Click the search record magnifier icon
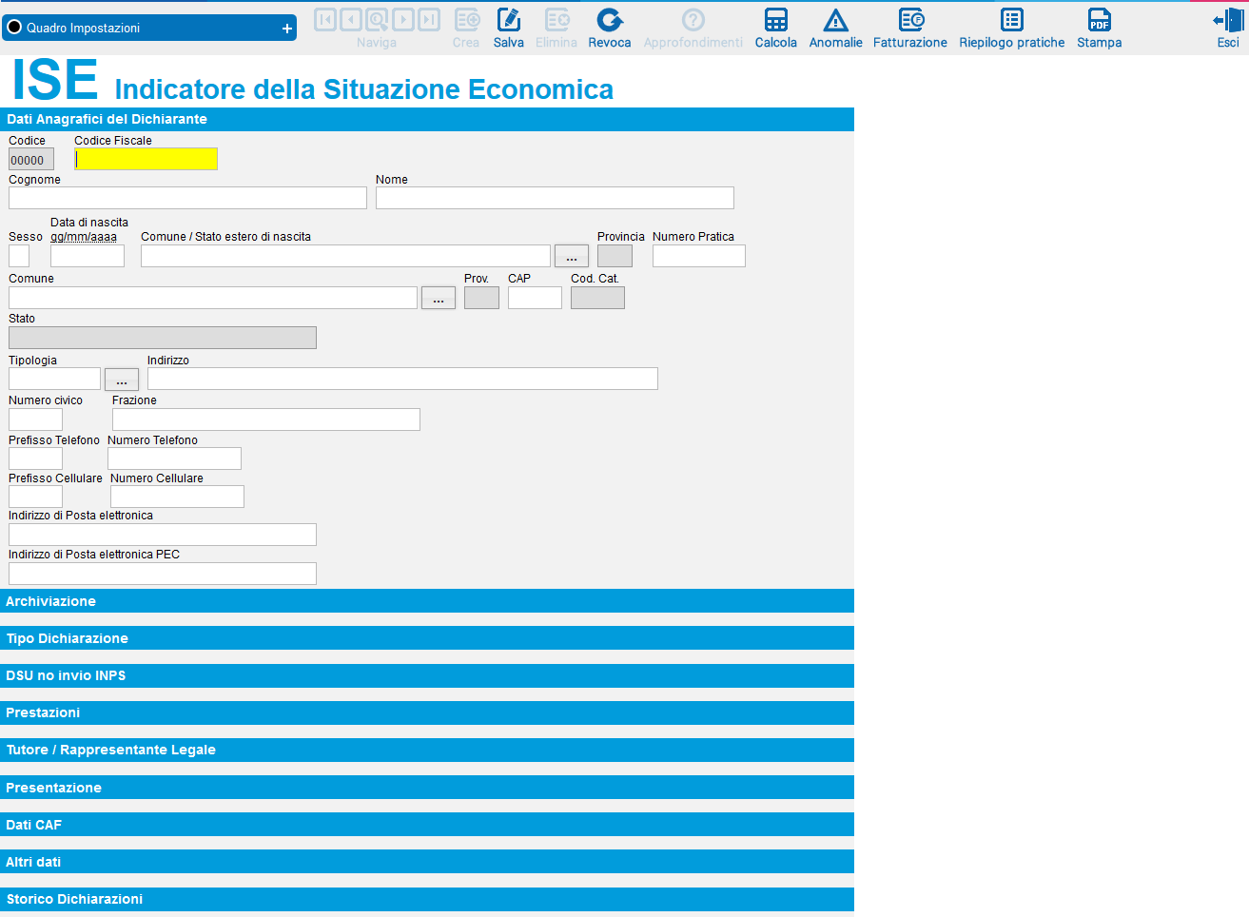This screenshot has width=1249, height=917. pyautogui.click(x=377, y=19)
